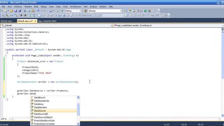Switch to the App_Code/Veri.dbml tab
The height and width of the screenshot is (126, 224).
click(47, 21)
